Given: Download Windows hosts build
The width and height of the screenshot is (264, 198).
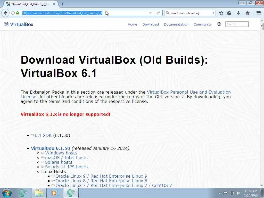Looking at the screenshot, I should point(61,153).
